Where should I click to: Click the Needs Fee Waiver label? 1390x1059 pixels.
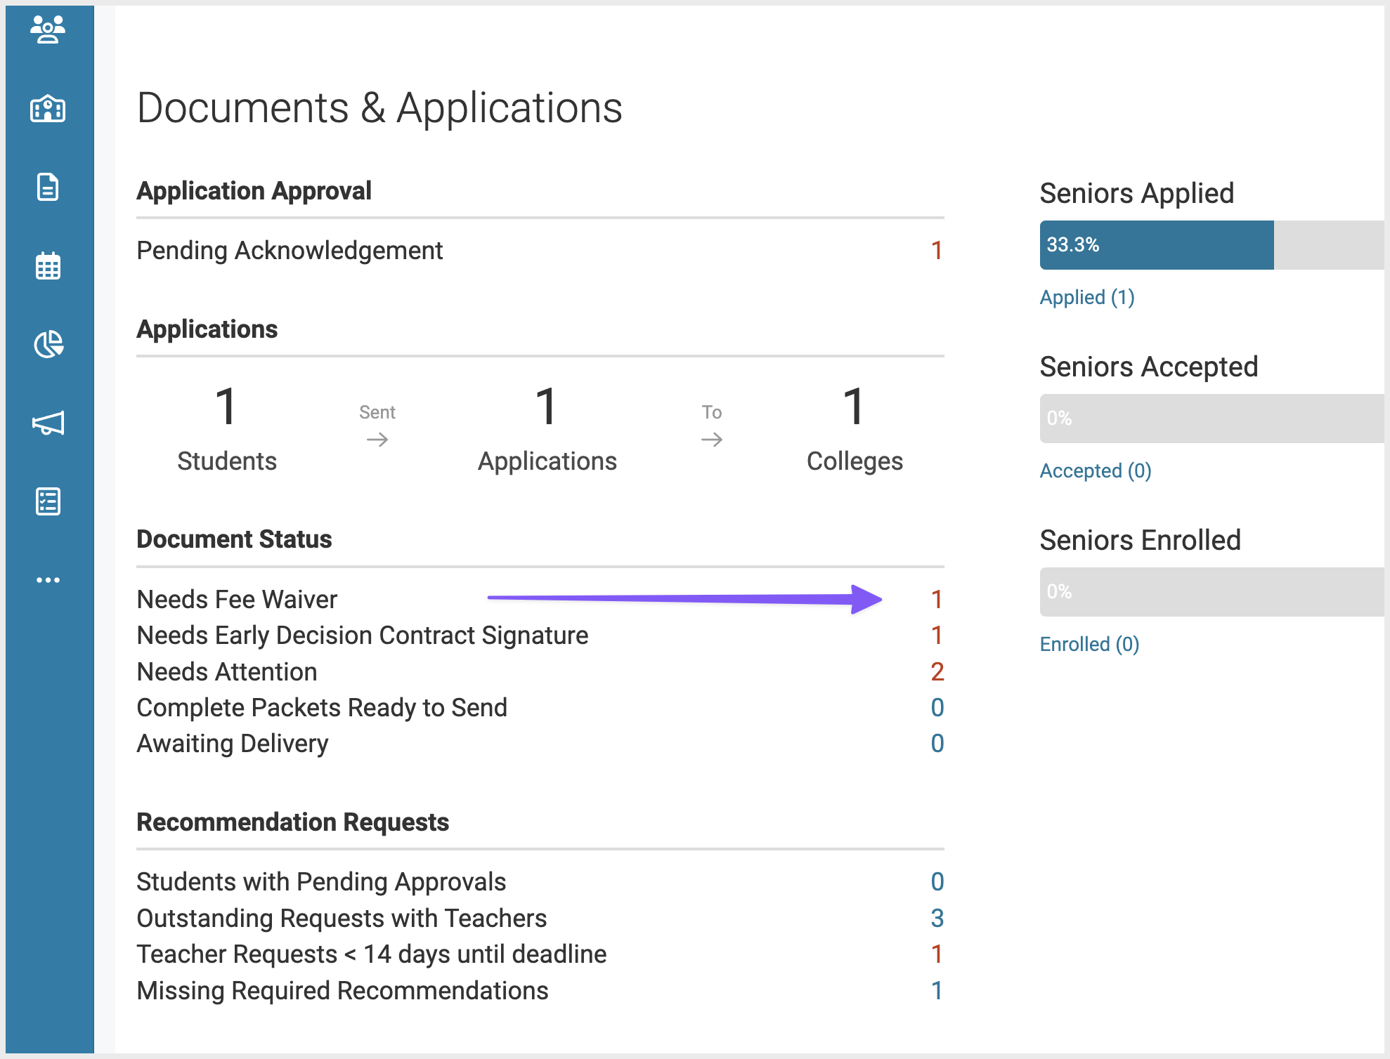pyautogui.click(x=237, y=600)
